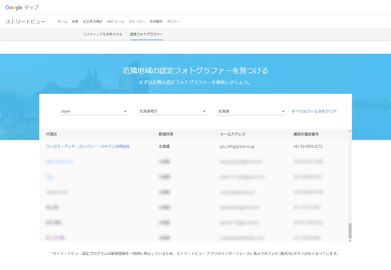Image resolution: width=391 pixels, height=270 pixels.
Task: Open リンクス・アンド・カンパニー・ジャパン合同会社 link
Action: (x=88, y=147)
